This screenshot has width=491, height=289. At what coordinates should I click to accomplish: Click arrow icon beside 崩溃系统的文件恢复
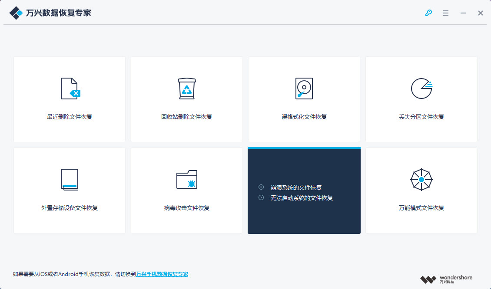point(261,187)
